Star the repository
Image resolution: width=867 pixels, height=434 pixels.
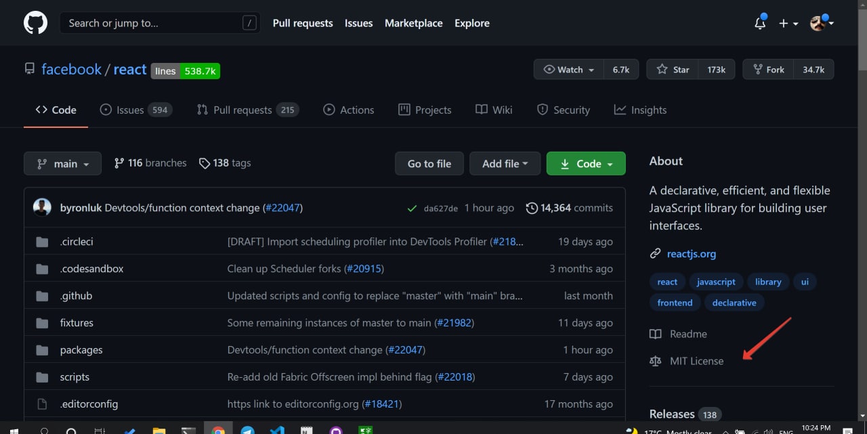[x=673, y=70]
